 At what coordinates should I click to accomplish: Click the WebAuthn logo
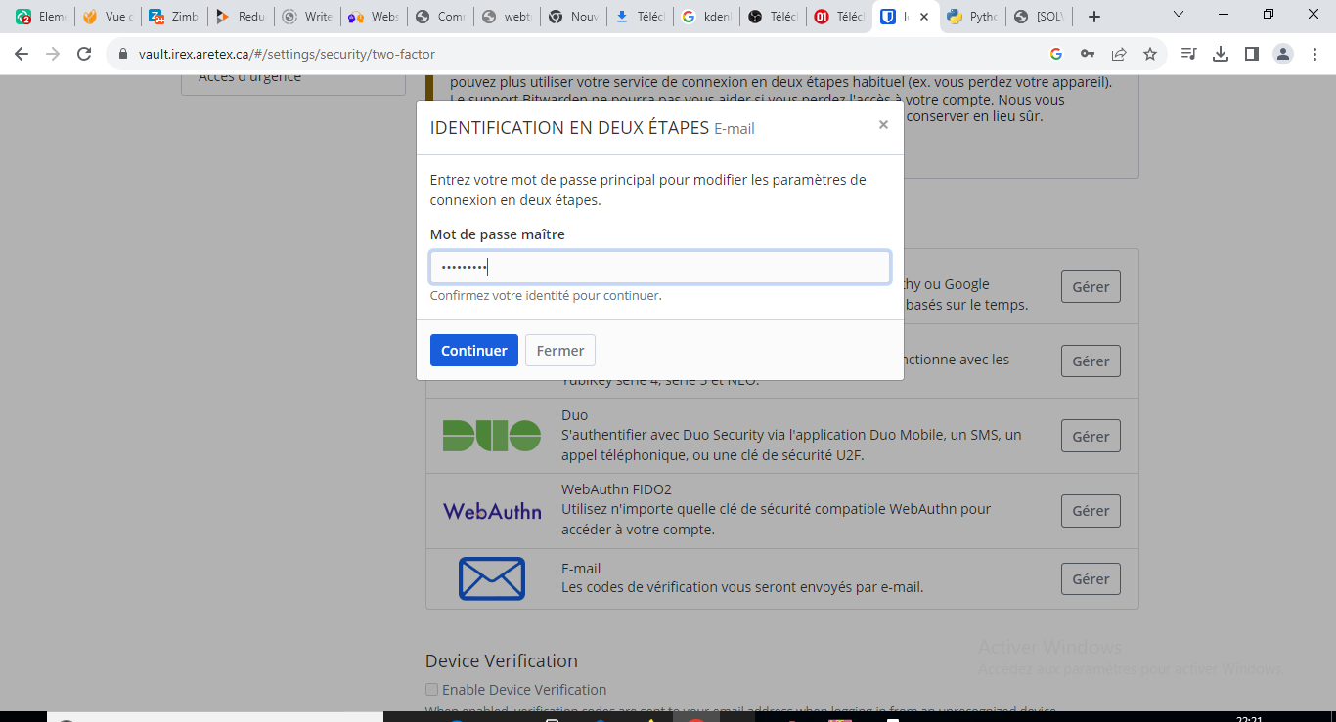pos(492,511)
